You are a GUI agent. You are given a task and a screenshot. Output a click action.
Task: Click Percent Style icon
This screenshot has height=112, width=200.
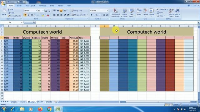coord(97,15)
